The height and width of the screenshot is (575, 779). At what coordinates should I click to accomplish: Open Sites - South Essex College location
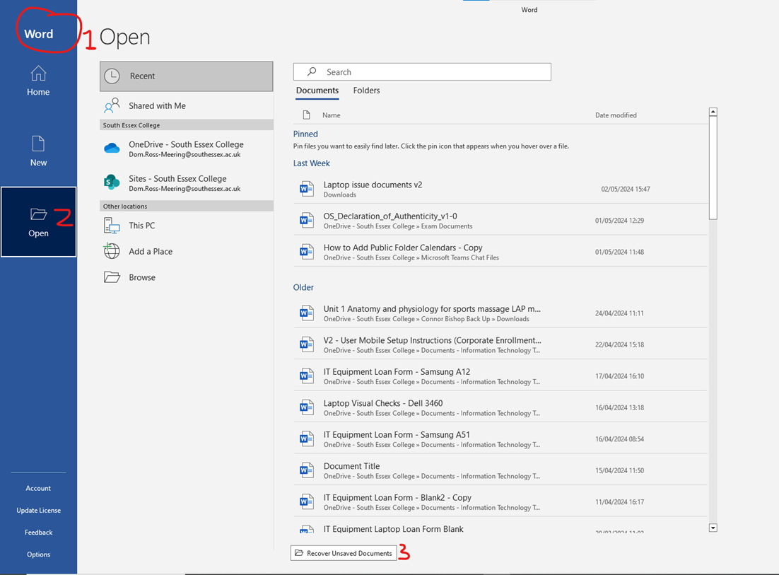click(187, 183)
